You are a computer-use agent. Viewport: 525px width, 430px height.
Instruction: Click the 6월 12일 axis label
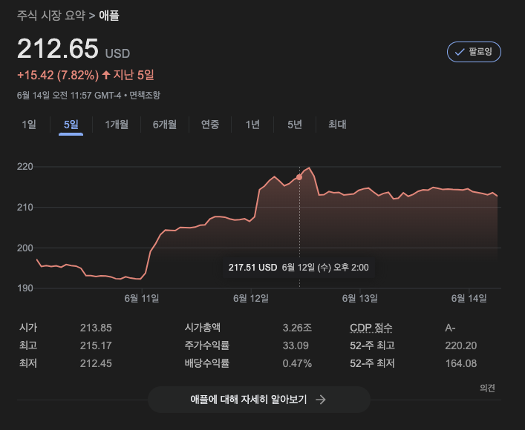[x=251, y=298]
